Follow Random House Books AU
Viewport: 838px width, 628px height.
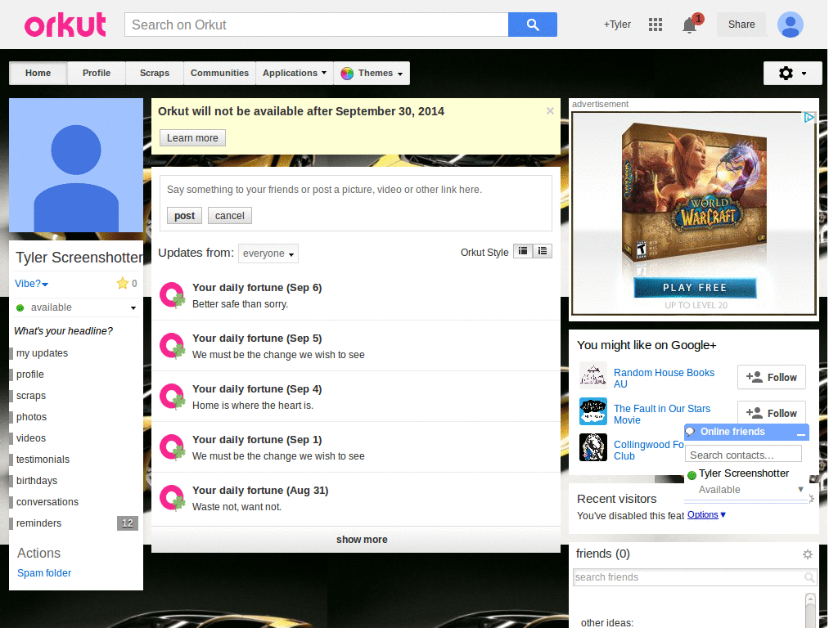click(771, 378)
